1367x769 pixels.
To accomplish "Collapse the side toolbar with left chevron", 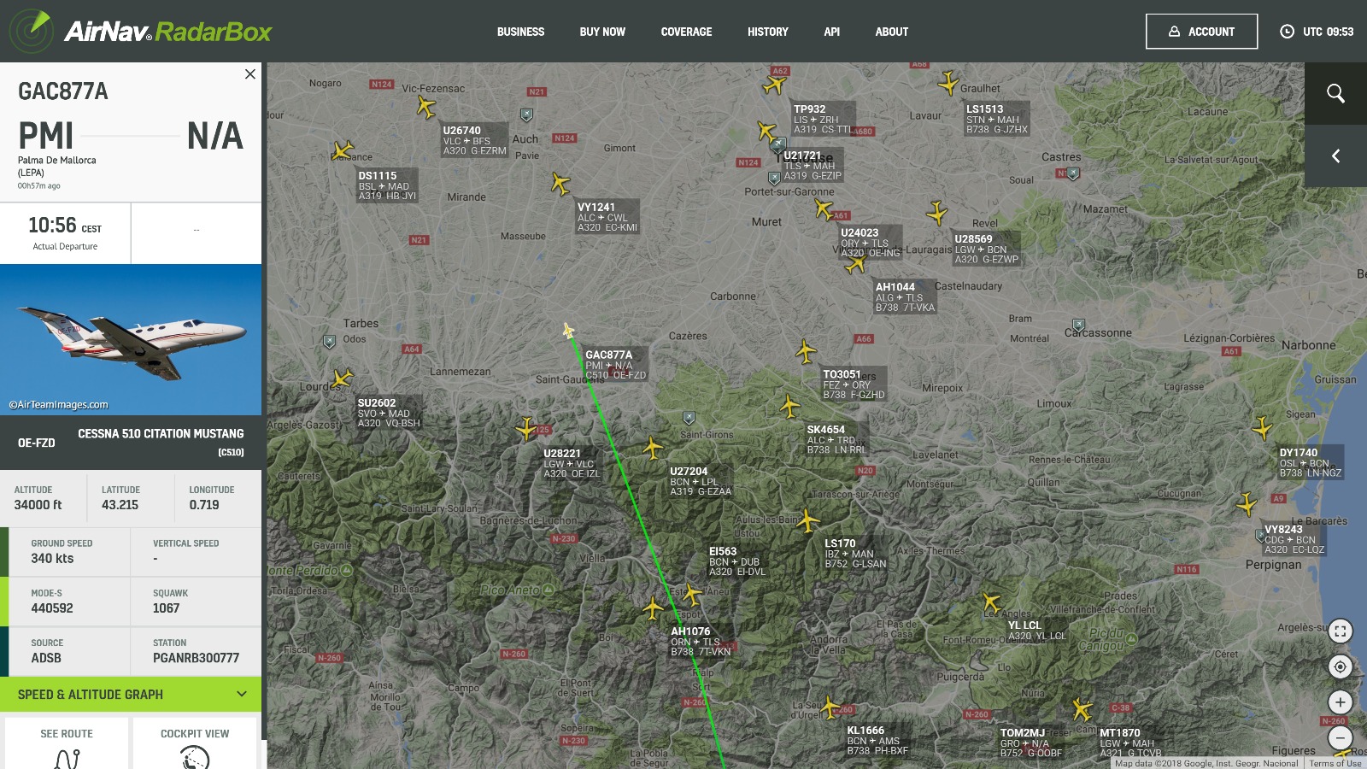I will (x=1335, y=156).
